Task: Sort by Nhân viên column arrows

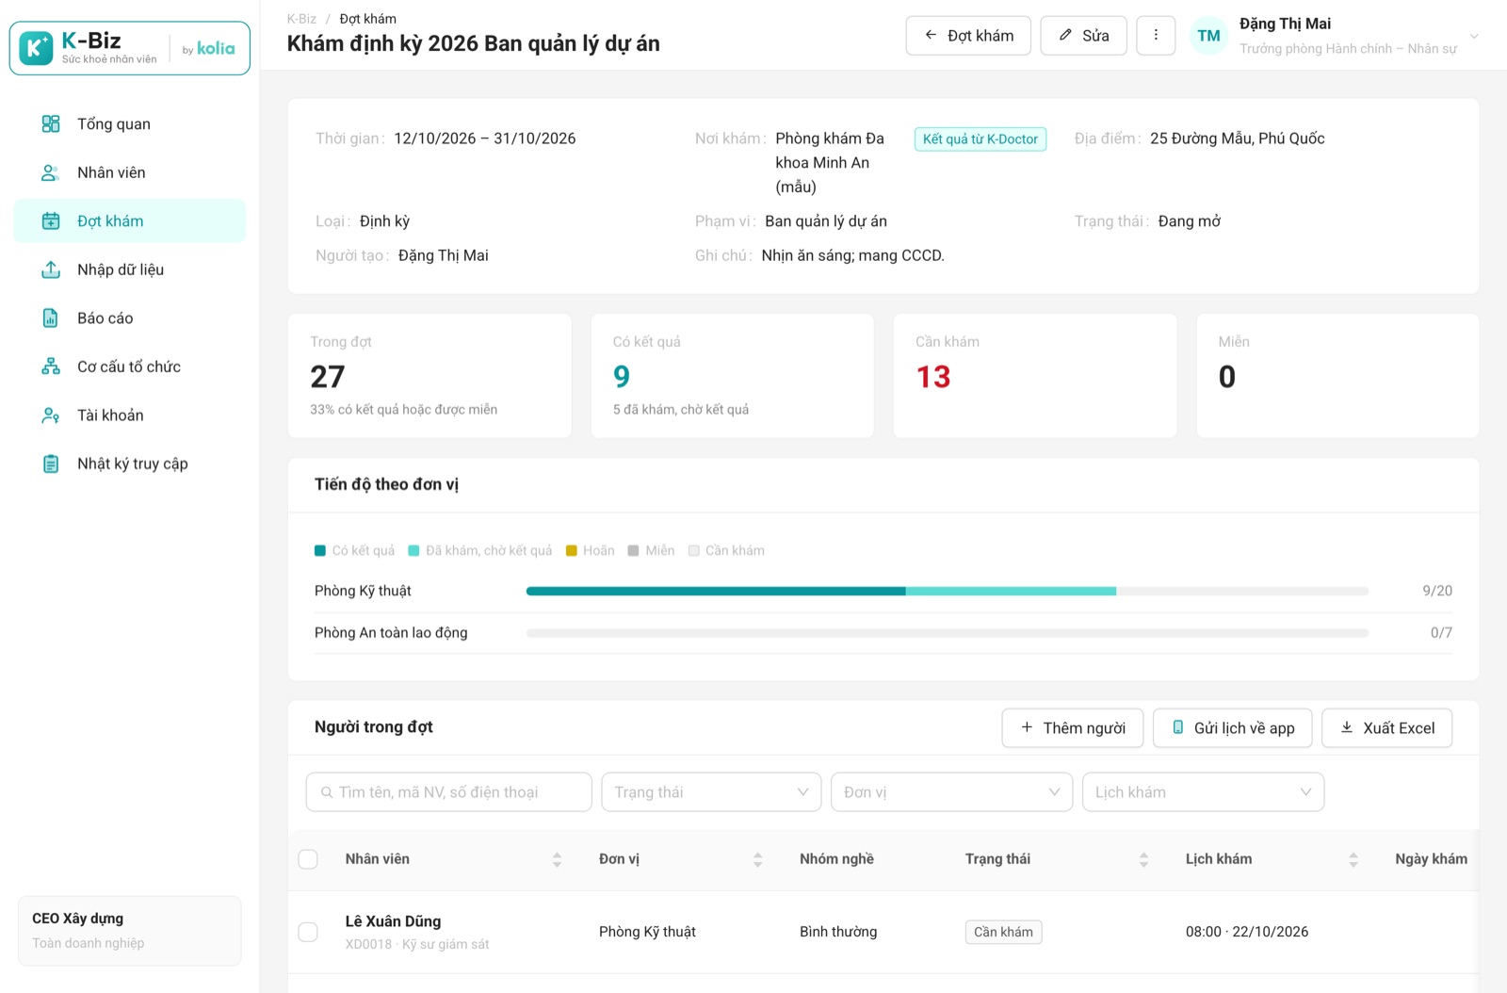Action: tap(557, 859)
